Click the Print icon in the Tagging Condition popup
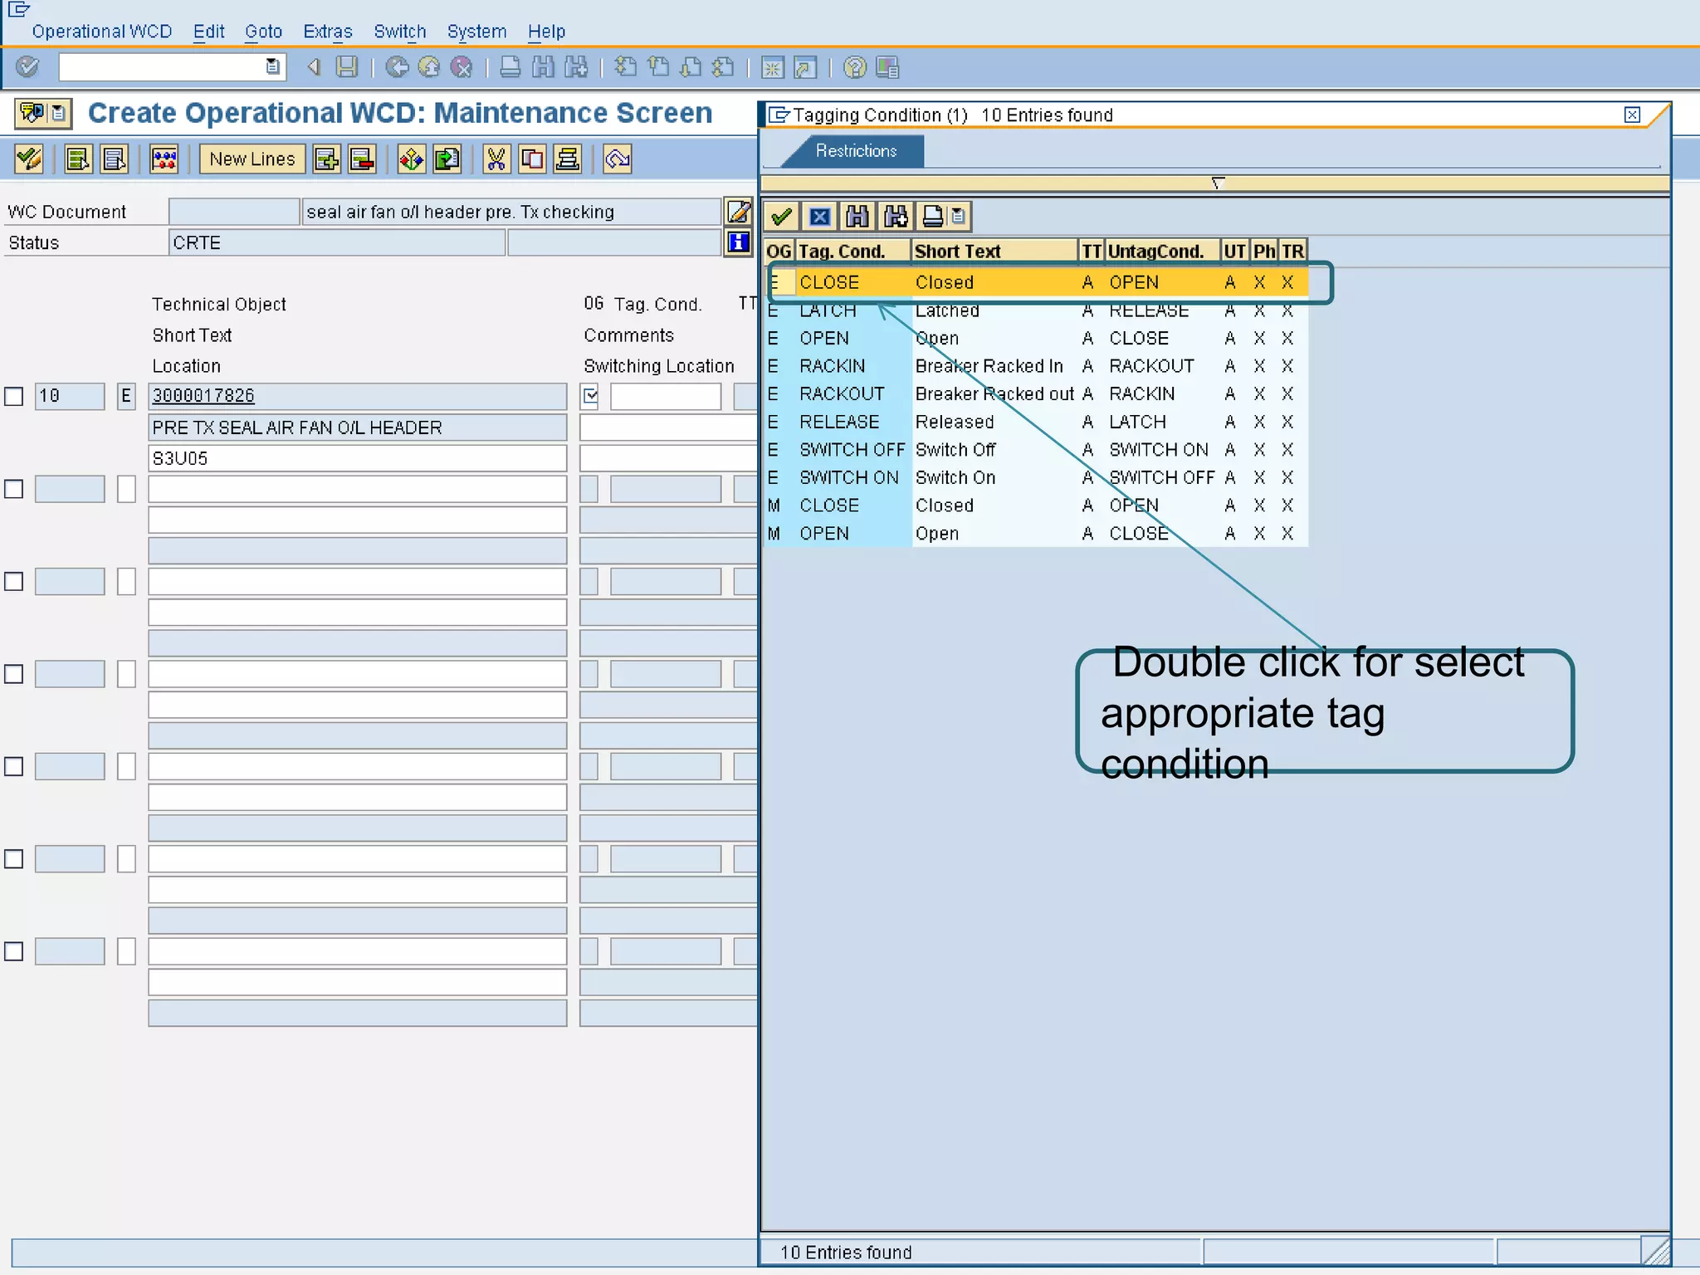 (x=933, y=217)
